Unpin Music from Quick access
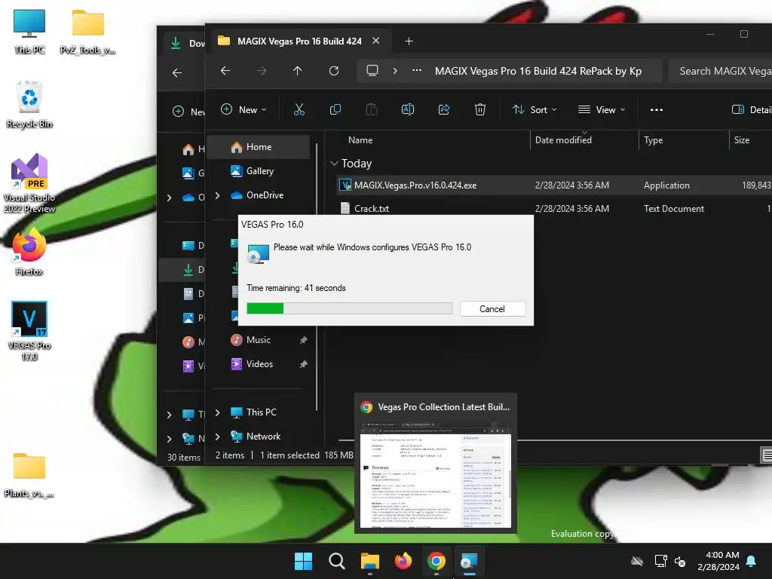The width and height of the screenshot is (772, 579). pos(303,340)
